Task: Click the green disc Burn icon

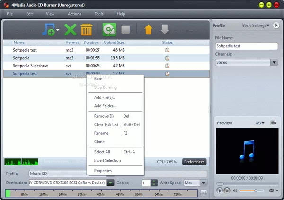Action: [110, 30]
